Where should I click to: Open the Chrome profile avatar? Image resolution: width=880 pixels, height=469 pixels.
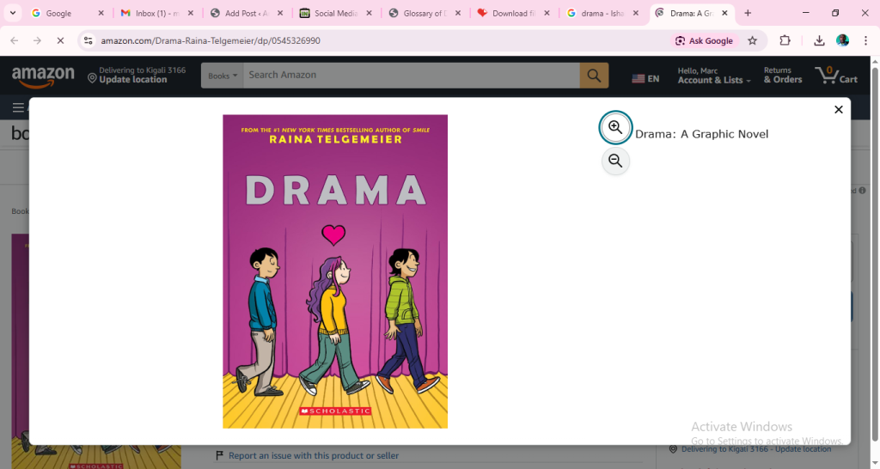842,40
